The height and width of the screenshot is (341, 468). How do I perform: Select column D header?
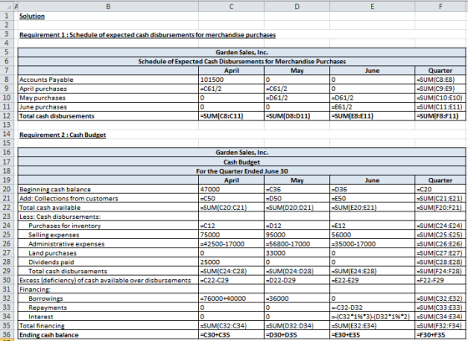tap(297, 7)
